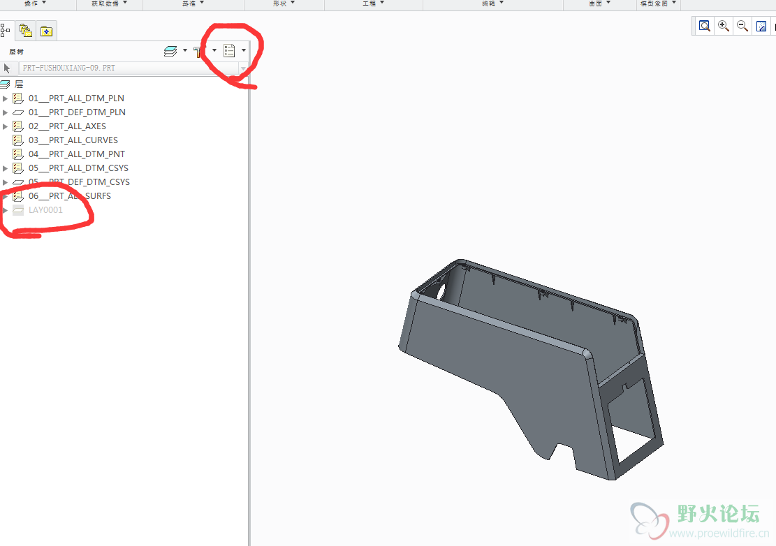776x546 pixels.
Task: Click the layer icon of 06__PRT_ALL_SURFS
Action: tap(18, 195)
